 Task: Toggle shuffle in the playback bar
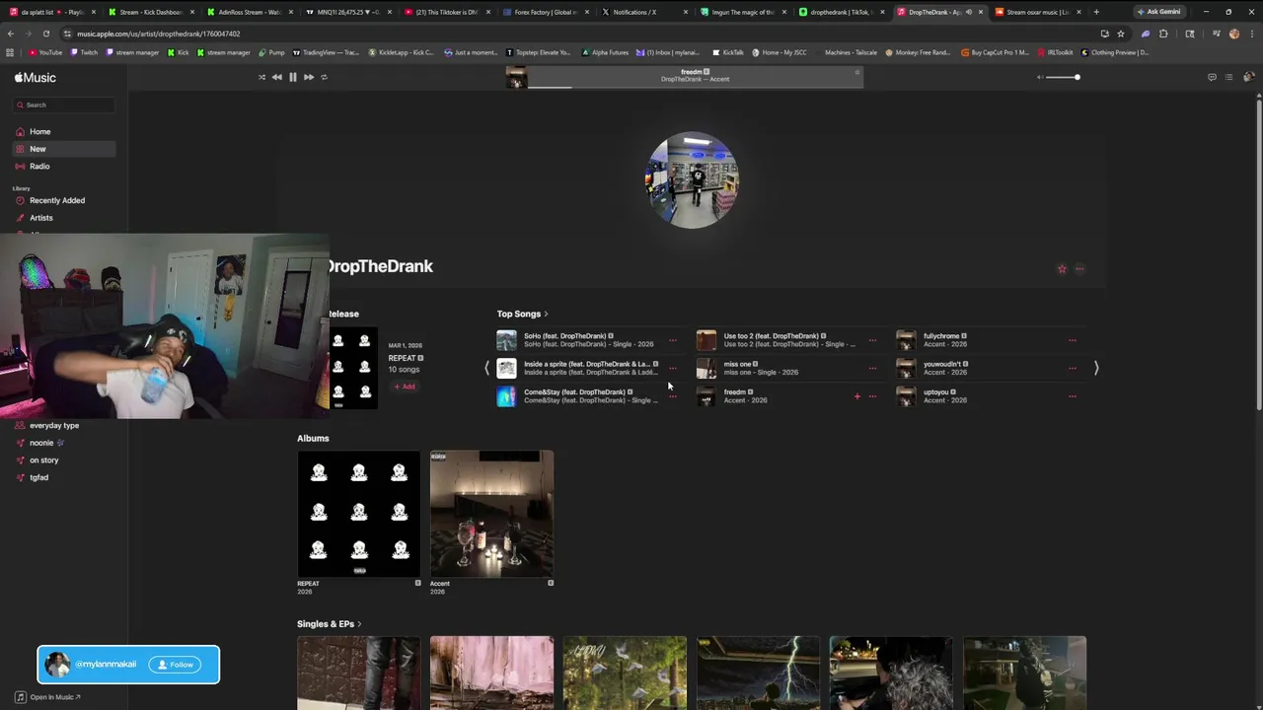click(x=261, y=77)
